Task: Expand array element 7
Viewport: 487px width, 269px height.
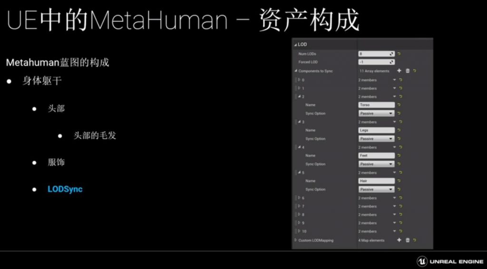Action: pos(299,206)
